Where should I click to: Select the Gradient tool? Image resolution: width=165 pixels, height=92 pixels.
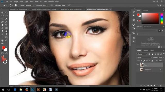point(6,28)
